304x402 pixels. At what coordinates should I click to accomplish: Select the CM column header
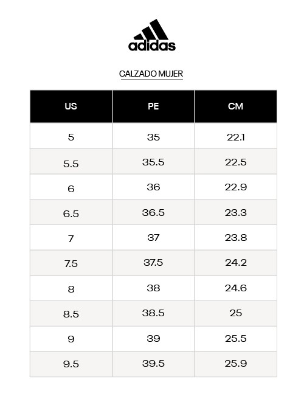point(236,106)
